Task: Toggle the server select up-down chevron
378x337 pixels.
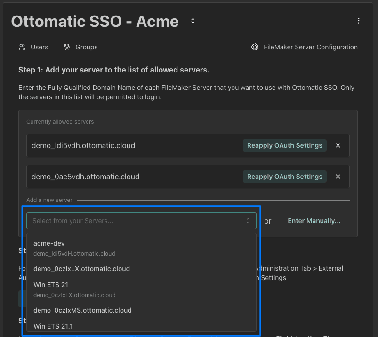Action: coord(248,221)
